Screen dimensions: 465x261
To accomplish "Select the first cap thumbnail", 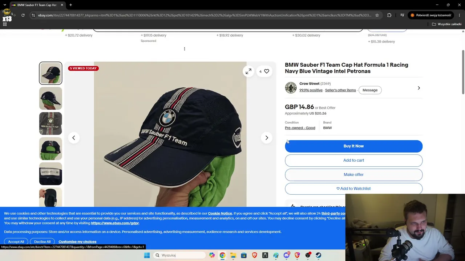I will (x=50, y=73).
